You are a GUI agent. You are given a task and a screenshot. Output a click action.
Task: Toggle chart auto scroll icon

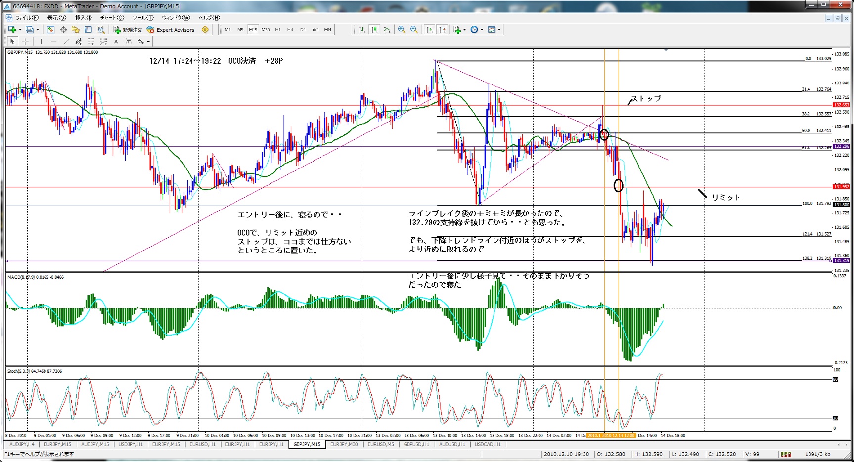(x=429, y=30)
